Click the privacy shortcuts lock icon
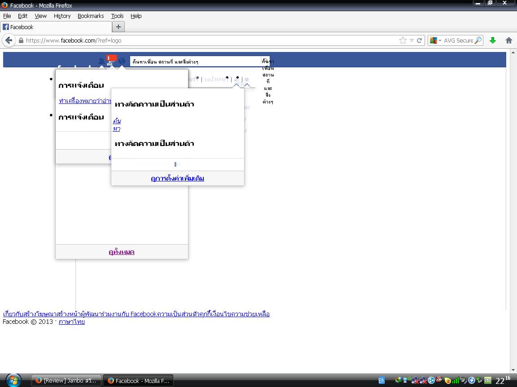Viewport: 517px width, 387px height. (237, 79)
